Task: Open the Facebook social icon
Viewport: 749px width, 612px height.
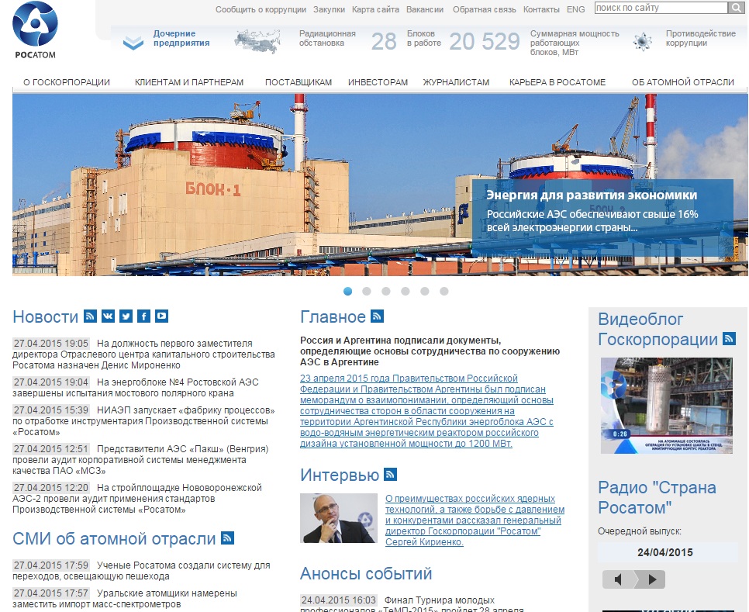Action: tap(143, 316)
